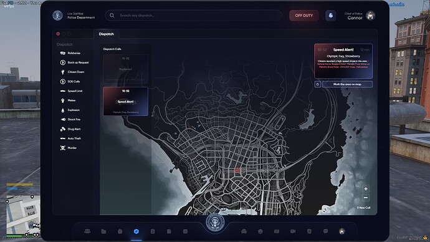
Task: Toggle the OFF DUTY status button
Action: coord(304,16)
